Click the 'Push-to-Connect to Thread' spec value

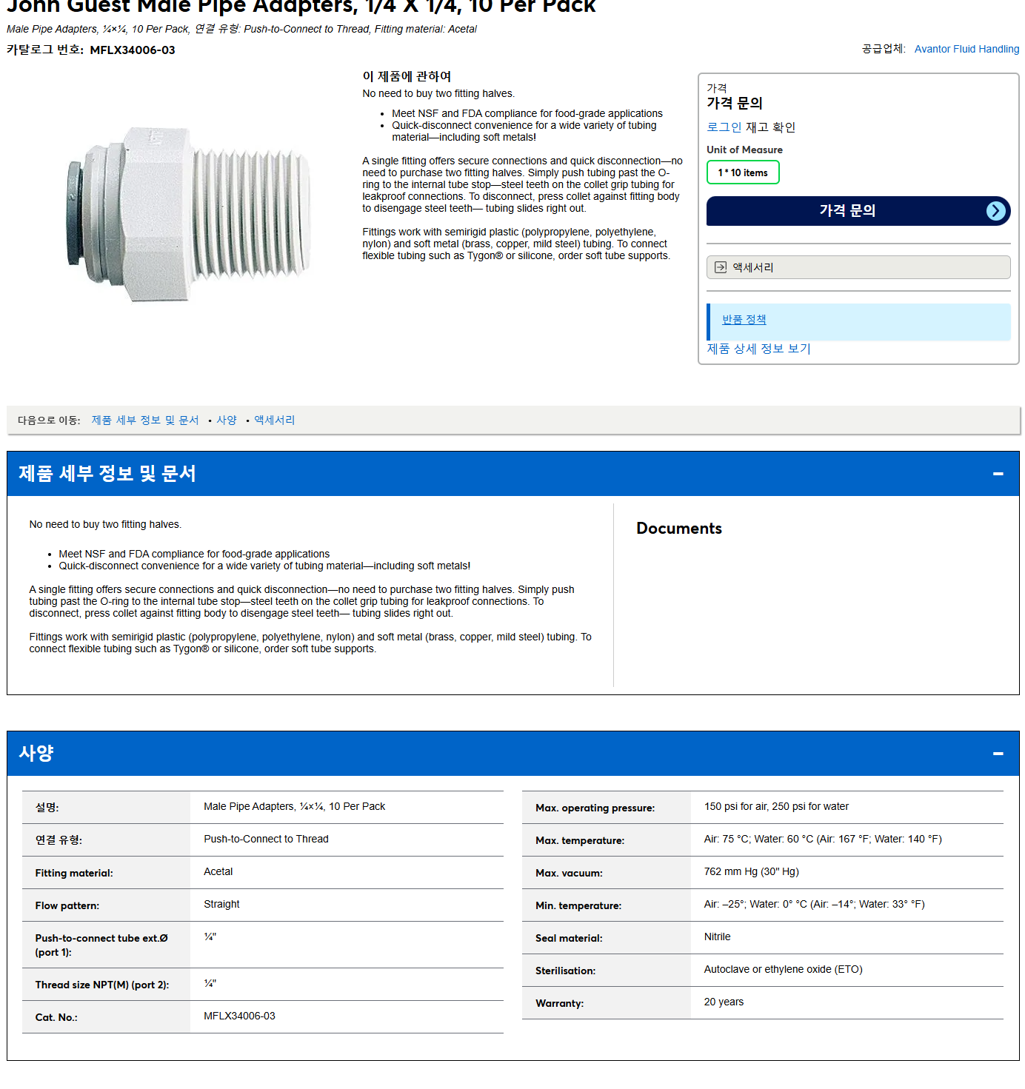[266, 839]
